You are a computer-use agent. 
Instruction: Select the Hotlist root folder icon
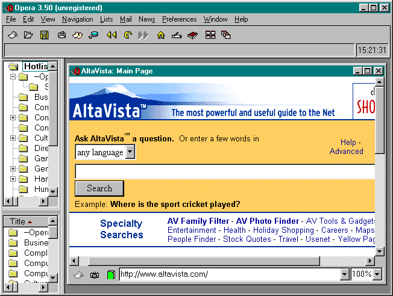point(13,67)
